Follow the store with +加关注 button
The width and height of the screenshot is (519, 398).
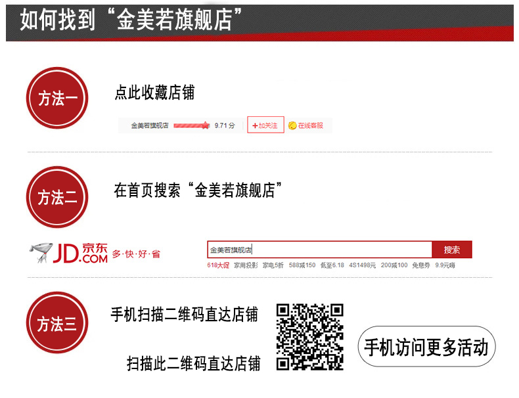tap(265, 125)
